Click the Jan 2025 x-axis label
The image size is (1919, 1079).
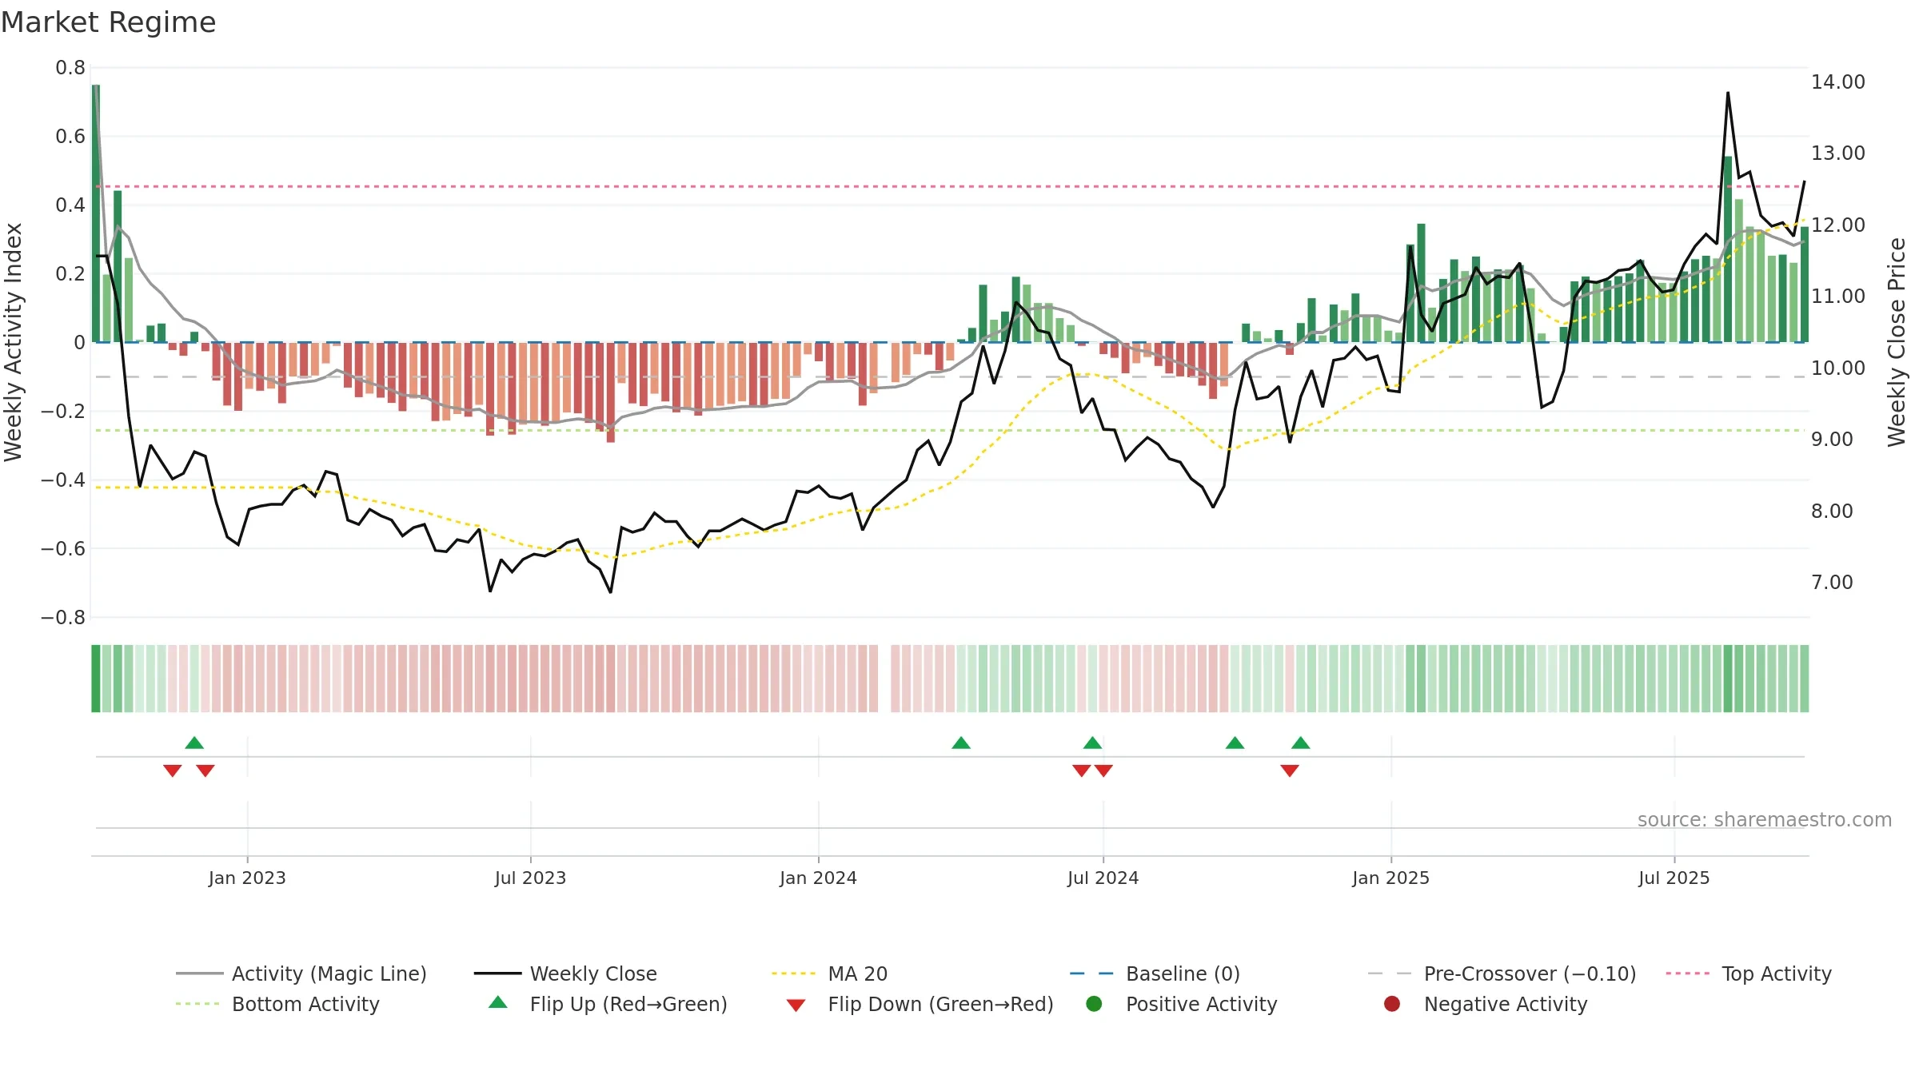[1390, 878]
